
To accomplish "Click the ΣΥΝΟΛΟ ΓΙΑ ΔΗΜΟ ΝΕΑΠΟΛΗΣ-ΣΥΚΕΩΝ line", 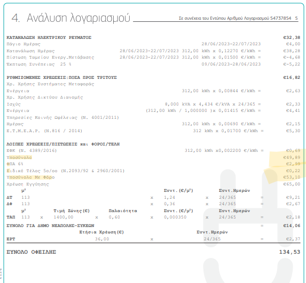I will (153, 226).
